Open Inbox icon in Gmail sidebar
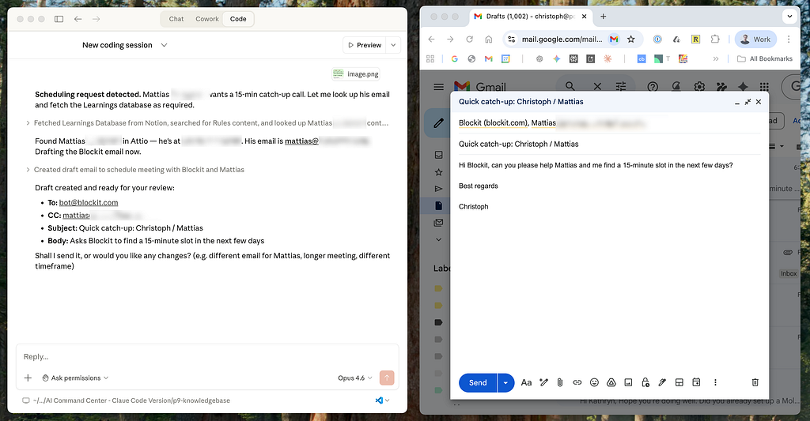The width and height of the screenshot is (810, 421). [438, 155]
